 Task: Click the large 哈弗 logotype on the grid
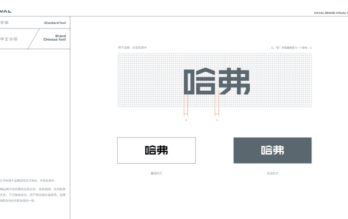(x=217, y=81)
